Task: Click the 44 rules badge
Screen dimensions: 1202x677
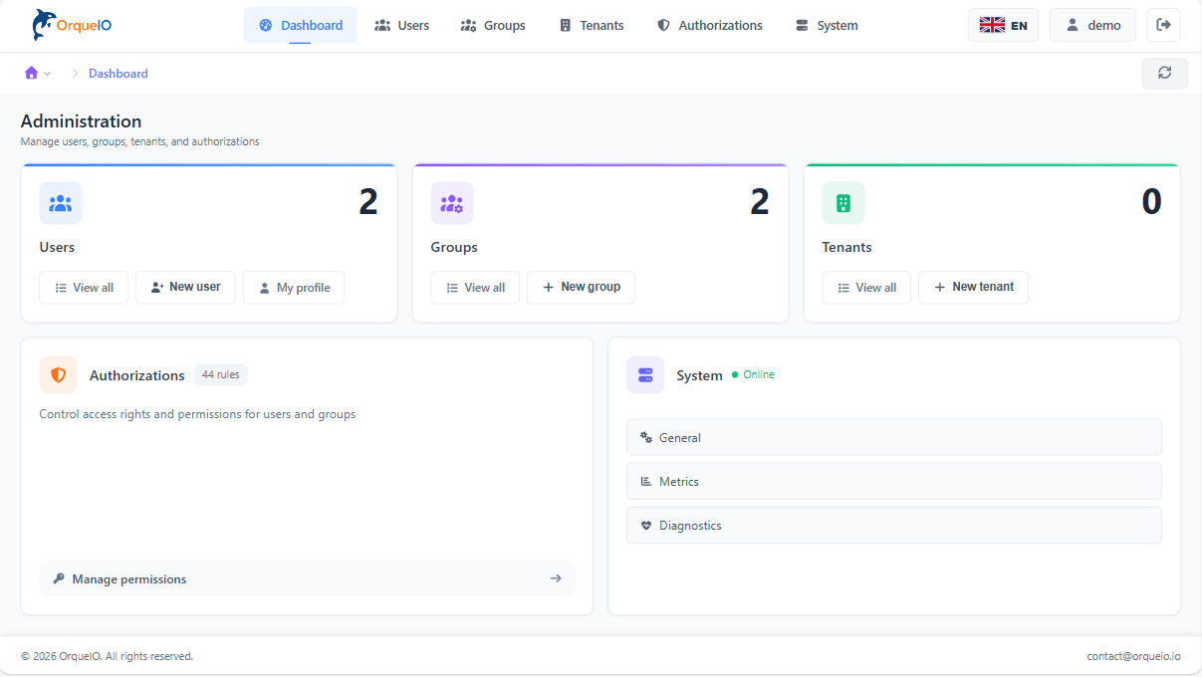Action: click(220, 374)
